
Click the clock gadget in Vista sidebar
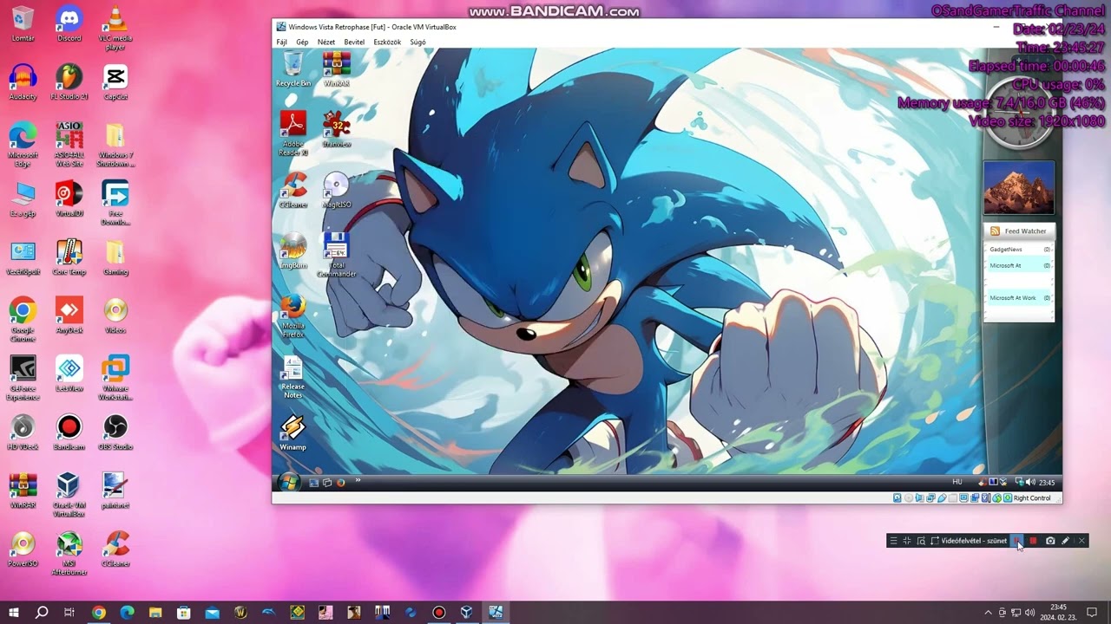point(1019,113)
